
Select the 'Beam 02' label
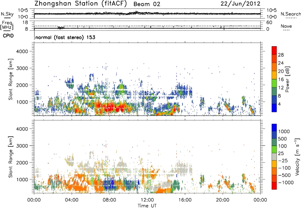point(147,4)
